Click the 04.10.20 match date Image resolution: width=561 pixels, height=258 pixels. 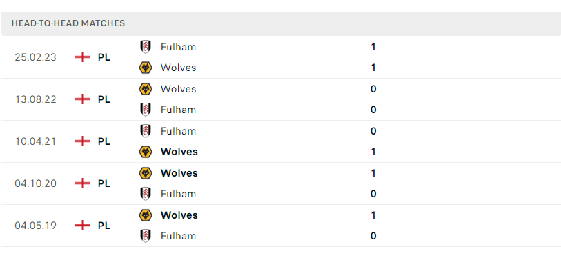click(x=35, y=183)
